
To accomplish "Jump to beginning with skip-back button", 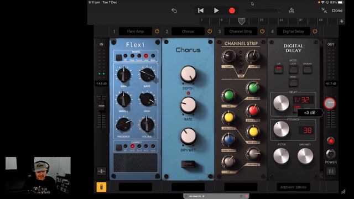I will pyautogui.click(x=201, y=11).
